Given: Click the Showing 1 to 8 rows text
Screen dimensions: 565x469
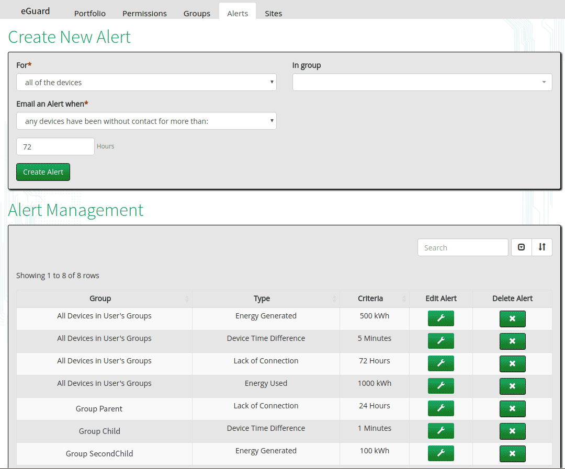Looking at the screenshot, I should tap(58, 276).
